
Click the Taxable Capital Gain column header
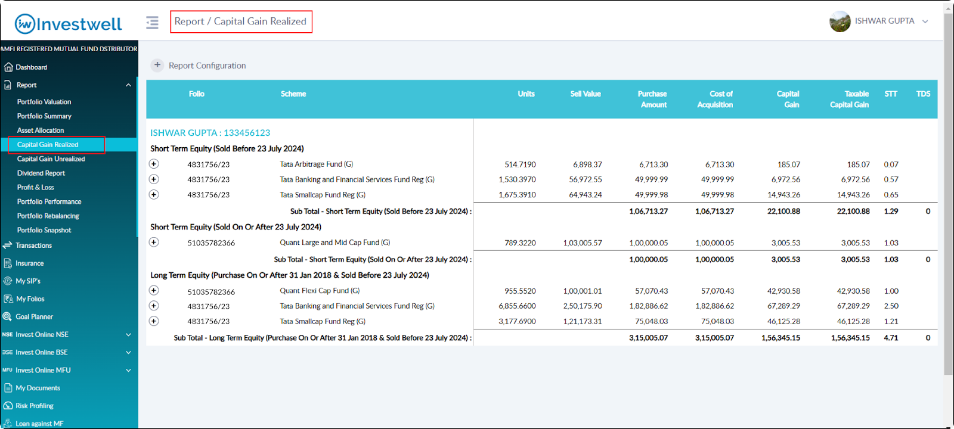point(850,100)
